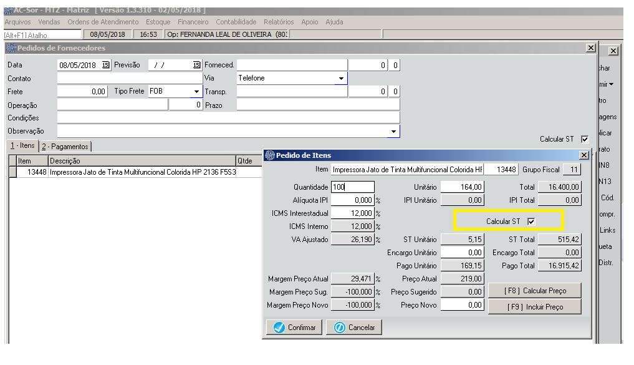634x365 pixels.
Task: Click the Preço Novo field
Action: (462, 305)
